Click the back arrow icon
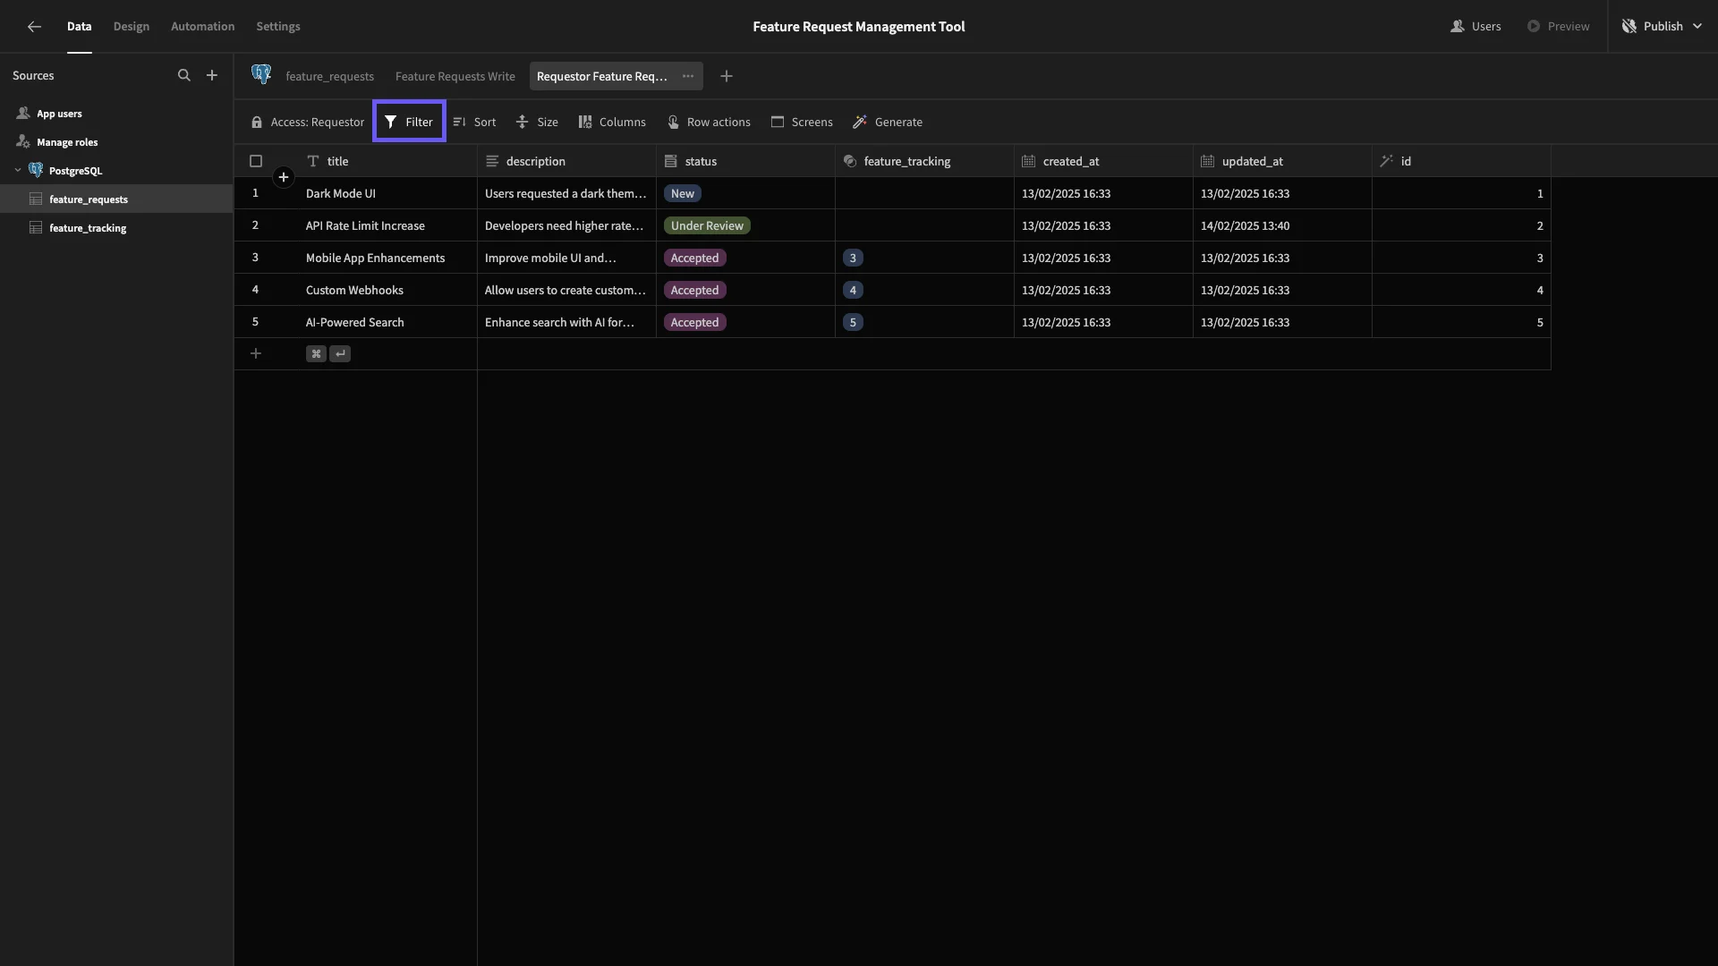Viewport: 1718px width, 966px height. (34, 27)
